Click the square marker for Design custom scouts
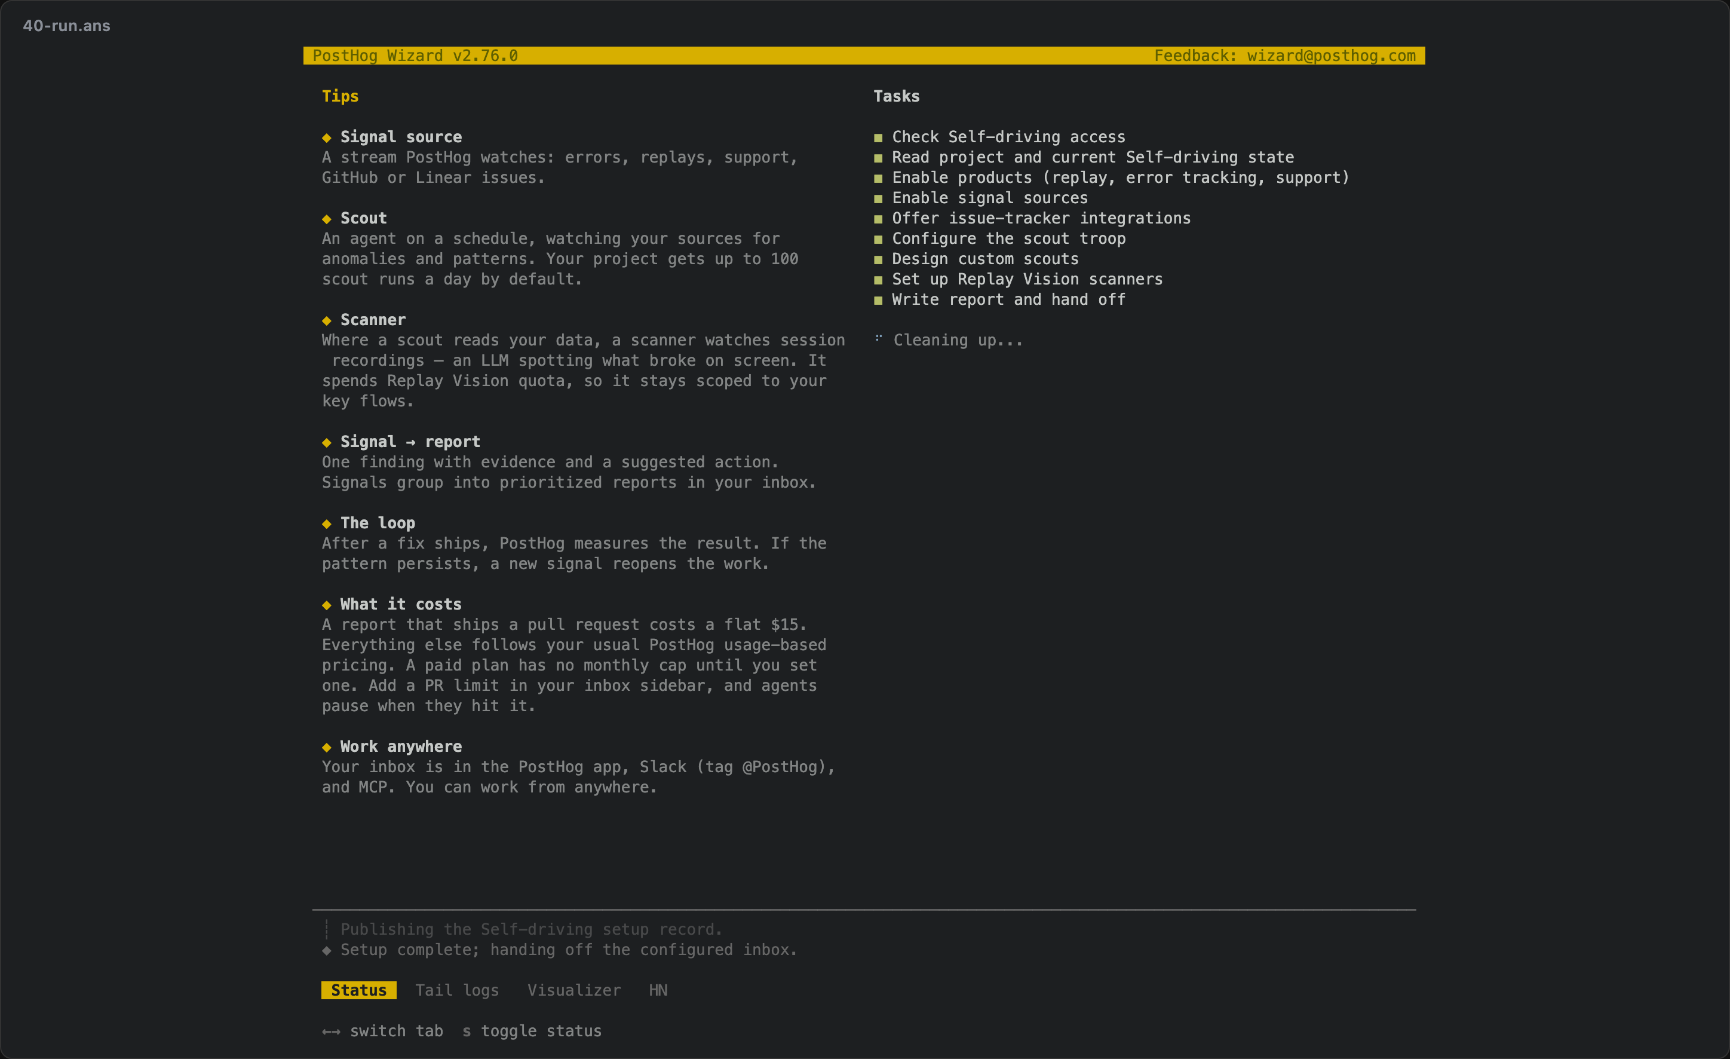 878,260
